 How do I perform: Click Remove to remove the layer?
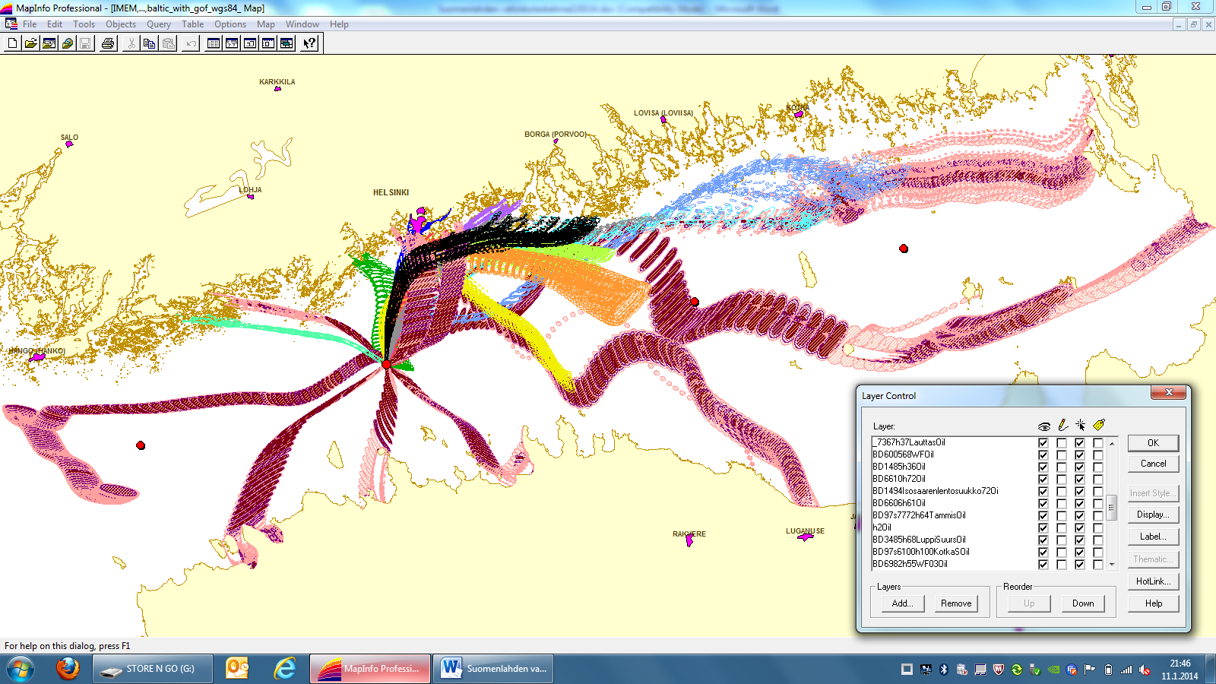click(x=956, y=603)
